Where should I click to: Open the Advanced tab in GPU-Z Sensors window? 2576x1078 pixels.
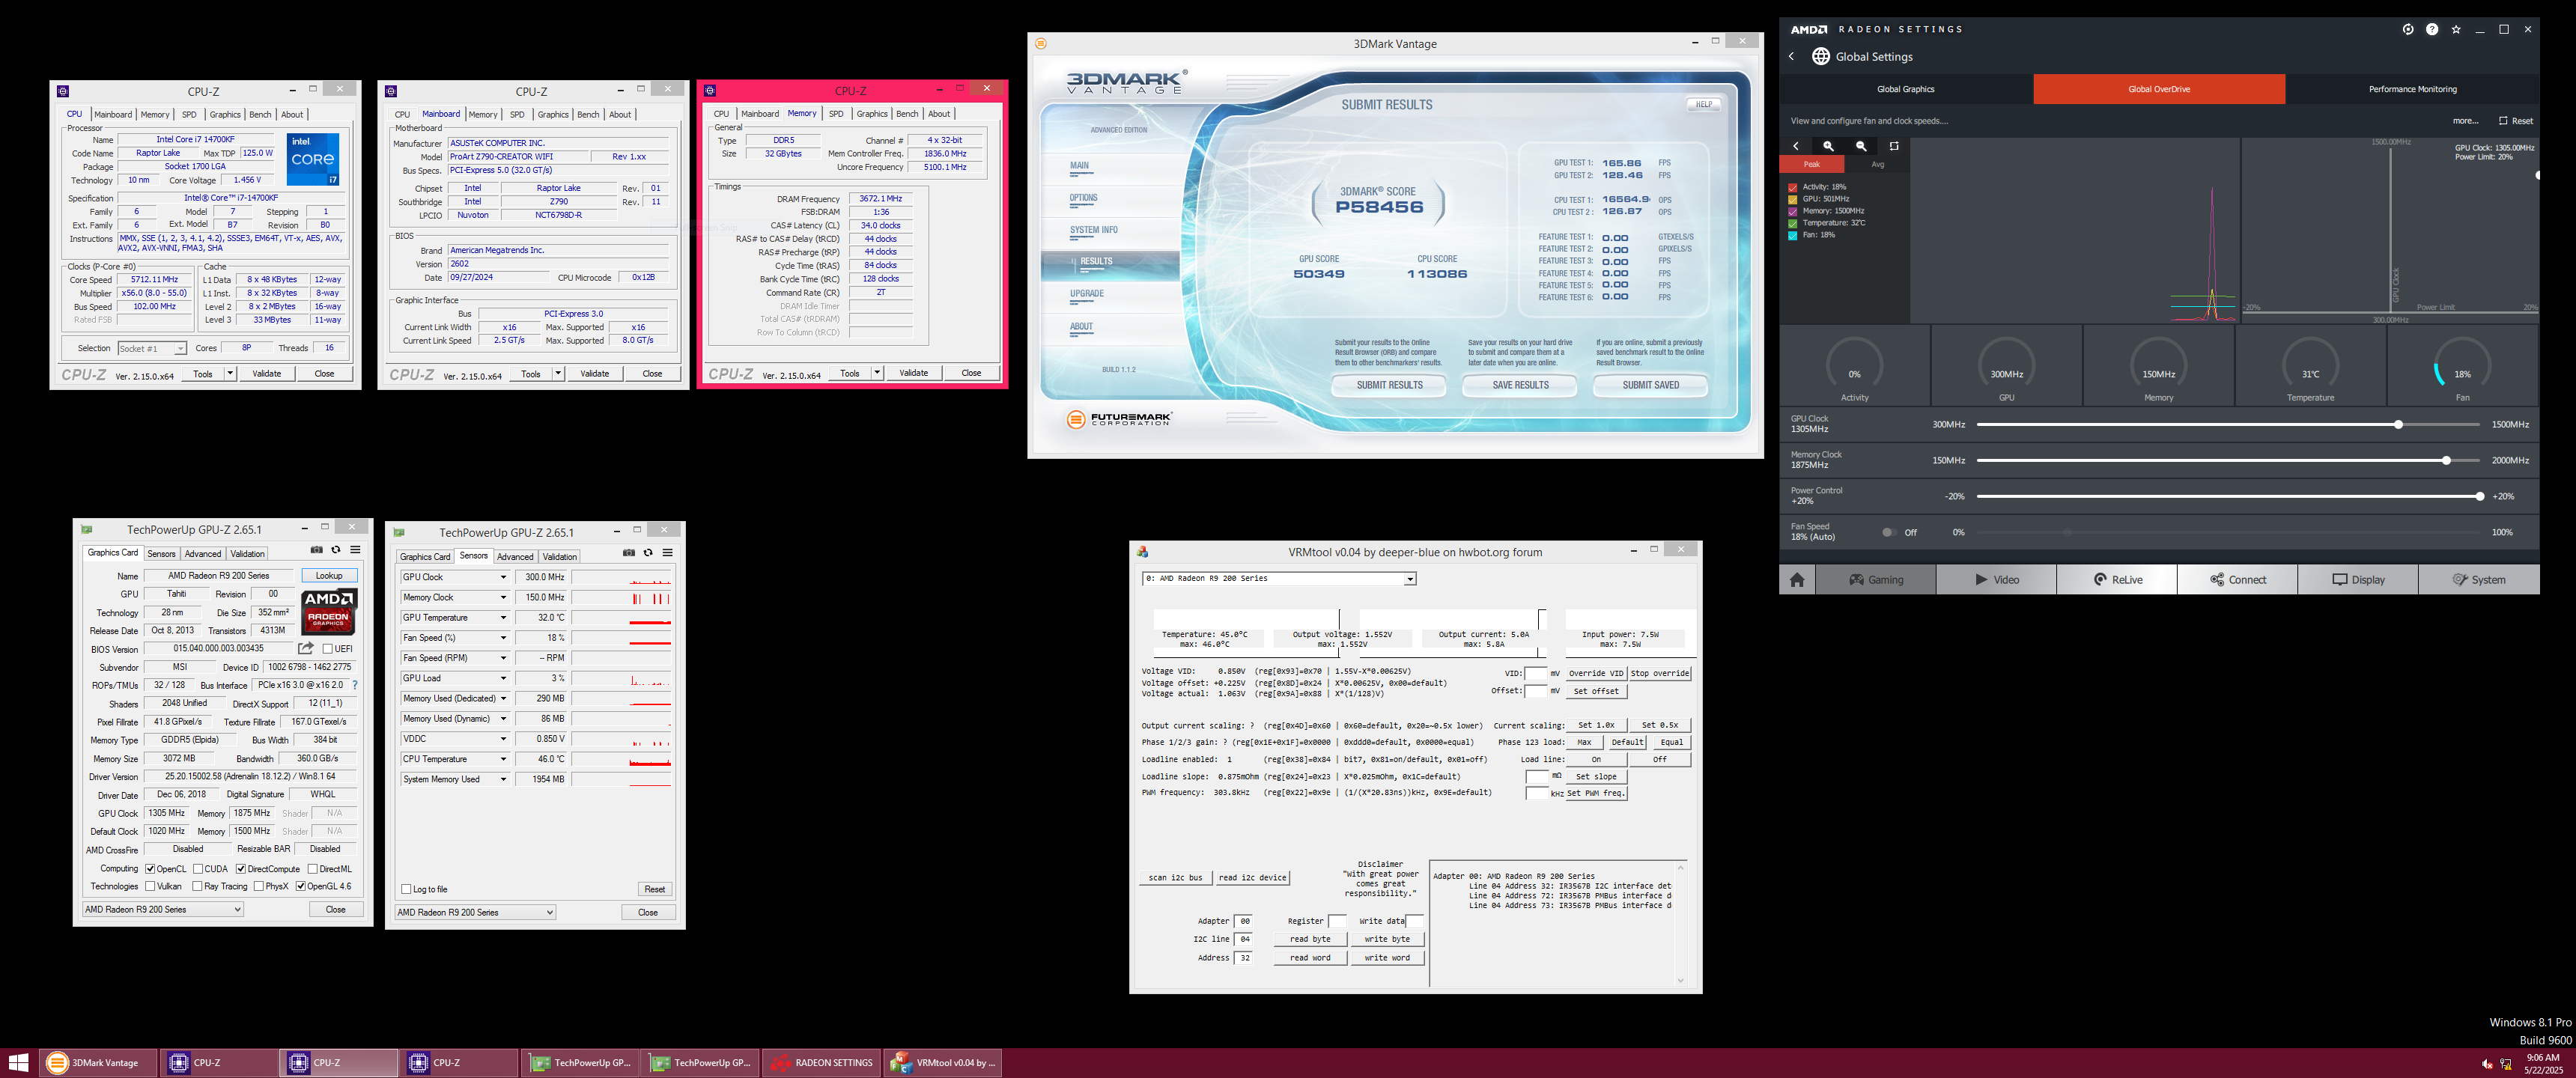tap(515, 557)
